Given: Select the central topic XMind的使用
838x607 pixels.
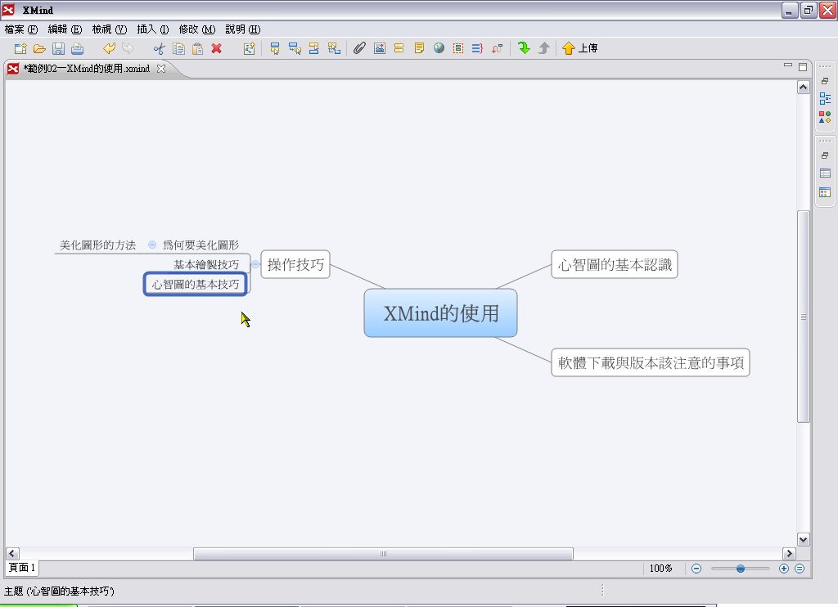Looking at the screenshot, I should 440,313.
